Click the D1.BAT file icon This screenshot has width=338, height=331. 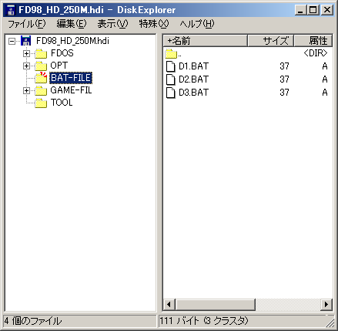click(x=171, y=66)
